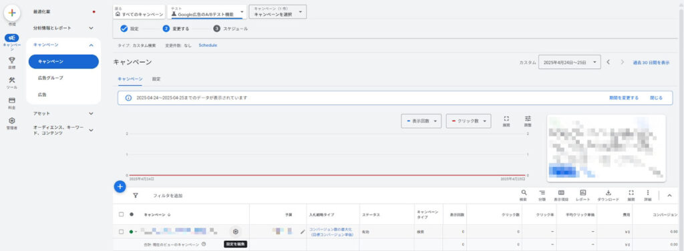Image resolution: width=684 pixels, height=251 pixels.
Task: Check the header select-all checkbox
Action: point(122,214)
